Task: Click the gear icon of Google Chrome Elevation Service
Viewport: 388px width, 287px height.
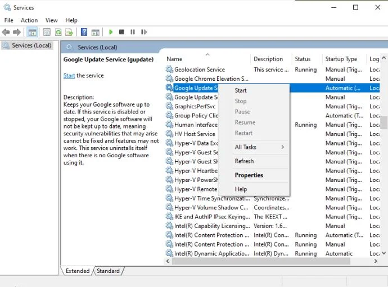Action: point(169,79)
